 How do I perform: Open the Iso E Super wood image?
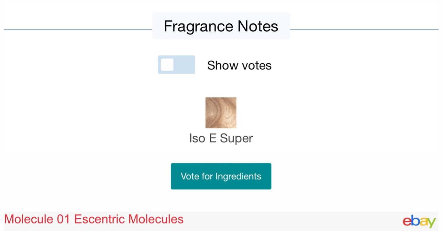tap(221, 113)
